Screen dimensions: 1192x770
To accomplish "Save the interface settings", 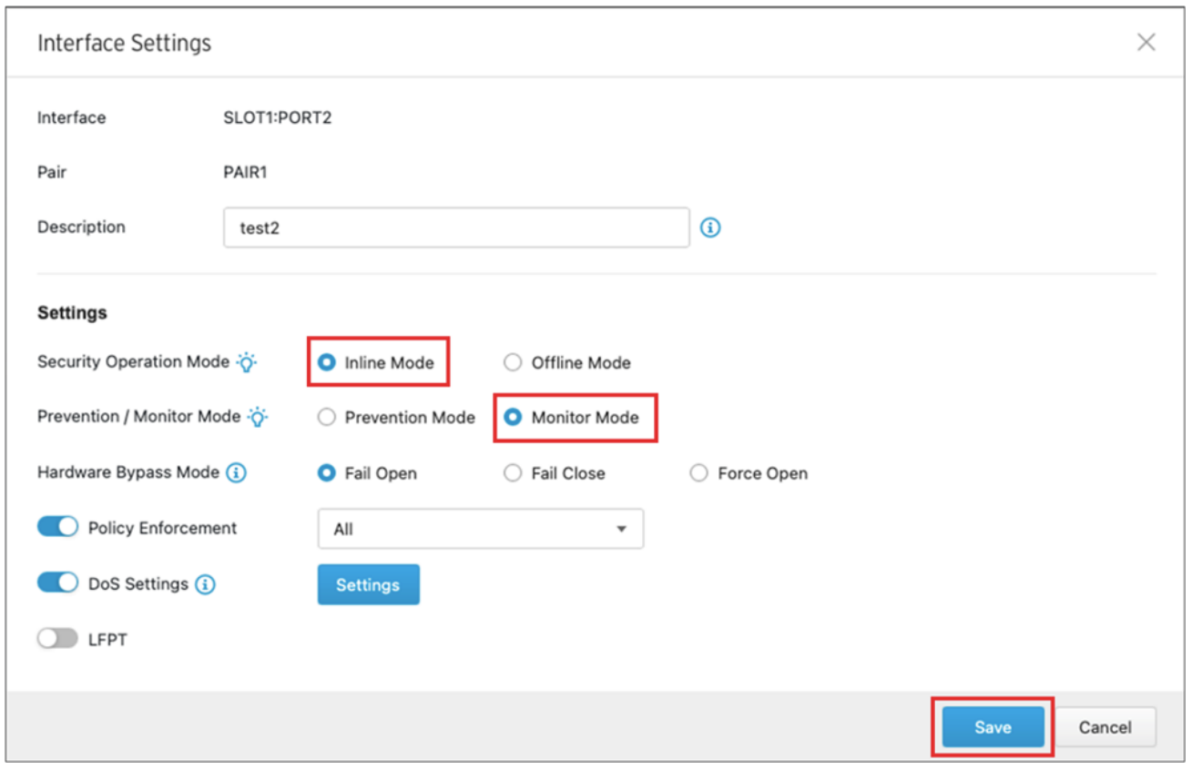I will [x=993, y=727].
